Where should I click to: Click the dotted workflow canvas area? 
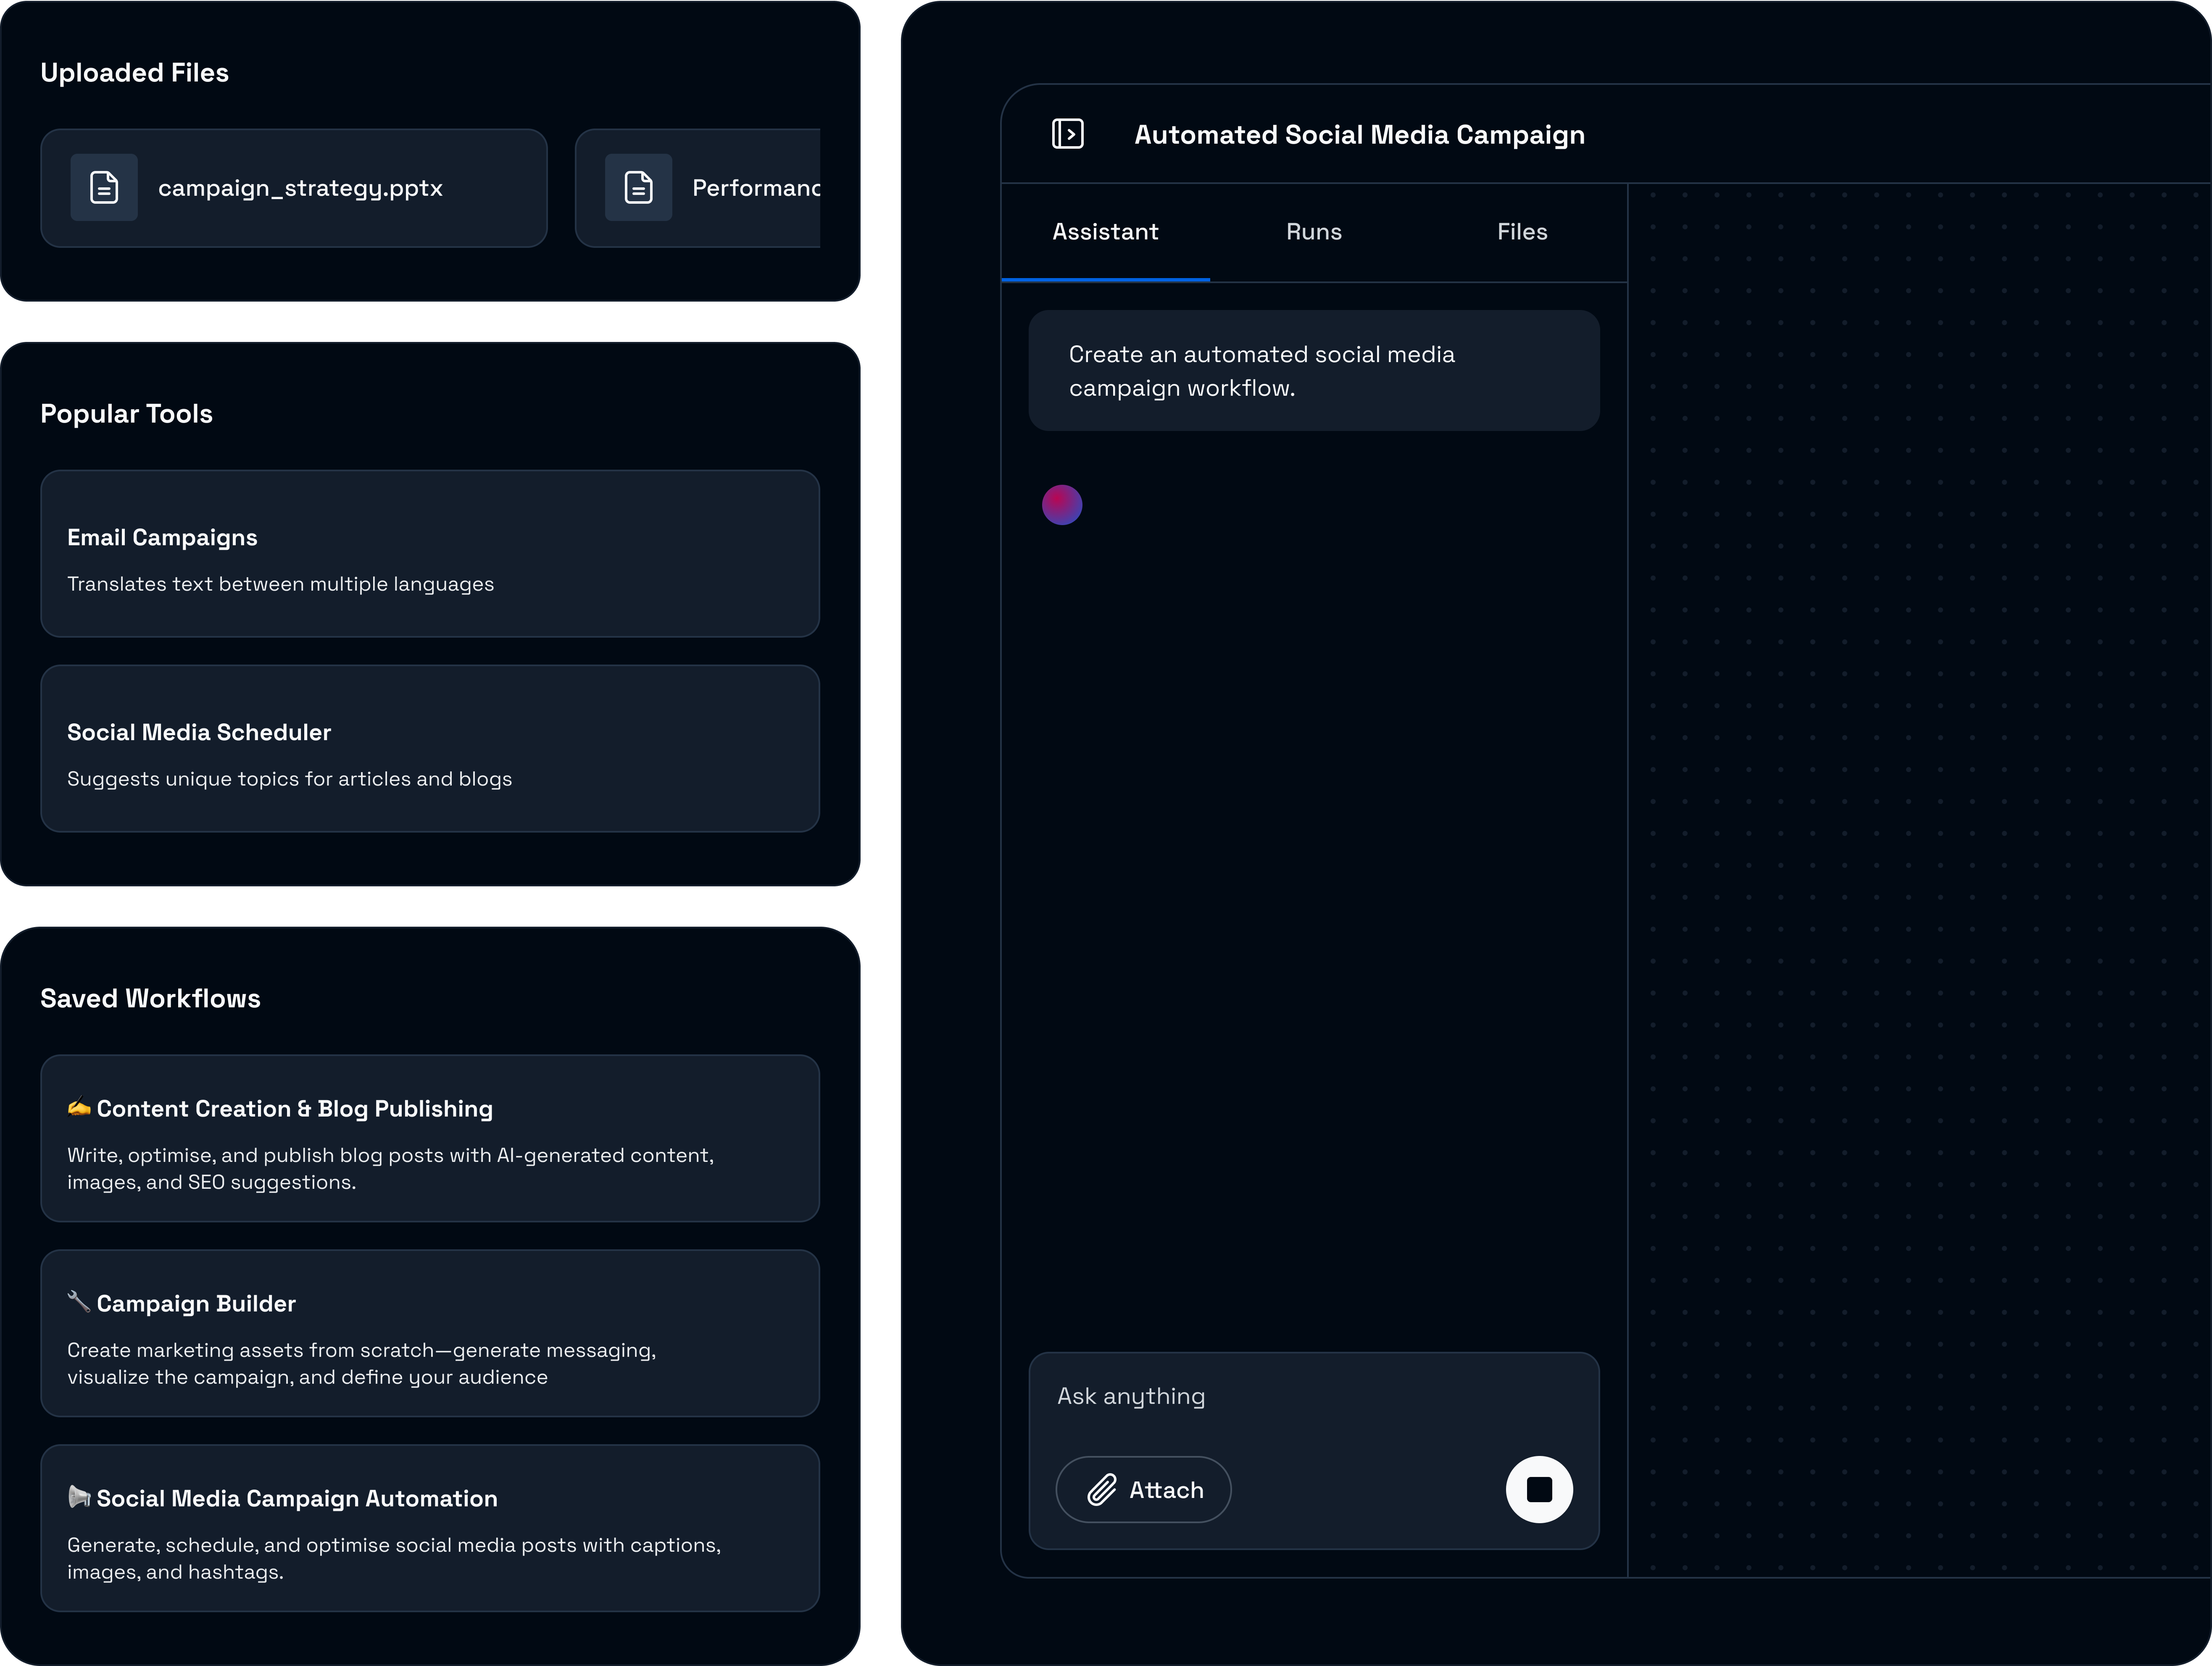click(x=1919, y=880)
